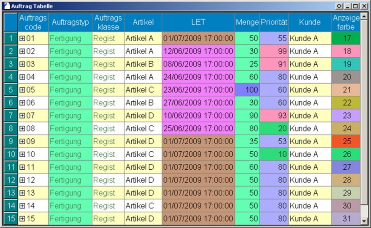Click the top-left table corner cell
The height and width of the screenshot is (228, 371).
[x=10, y=22]
